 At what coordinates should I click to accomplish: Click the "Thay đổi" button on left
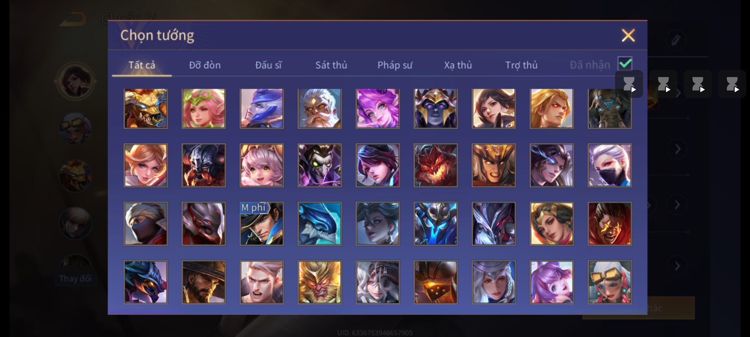pyautogui.click(x=75, y=278)
